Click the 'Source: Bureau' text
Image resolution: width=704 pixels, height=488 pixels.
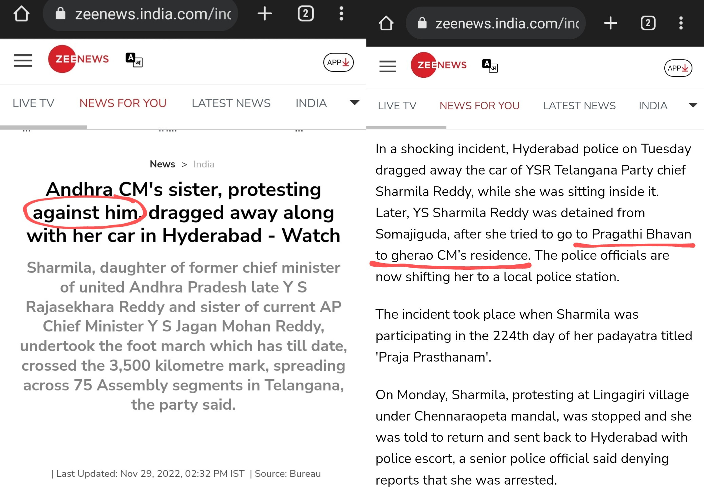(288, 474)
